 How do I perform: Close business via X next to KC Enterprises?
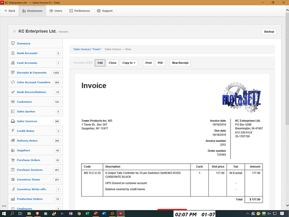coord(14,31)
